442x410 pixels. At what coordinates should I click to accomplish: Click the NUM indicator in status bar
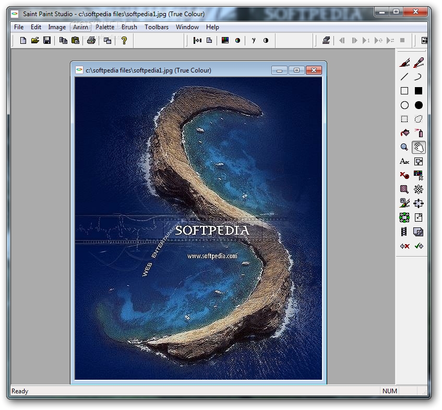(x=390, y=391)
